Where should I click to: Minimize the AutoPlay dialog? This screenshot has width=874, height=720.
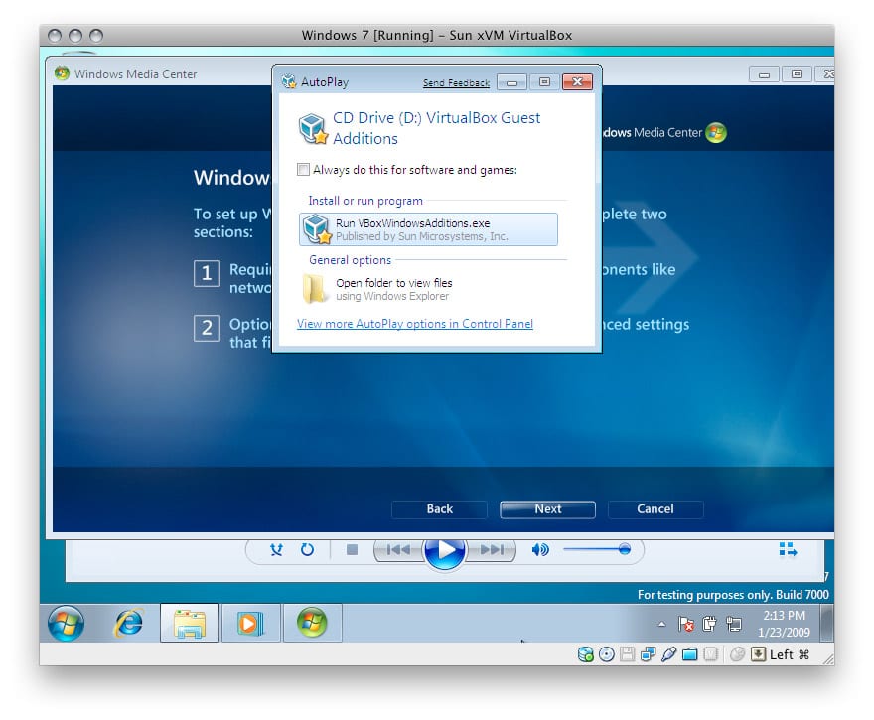(511, 82)
